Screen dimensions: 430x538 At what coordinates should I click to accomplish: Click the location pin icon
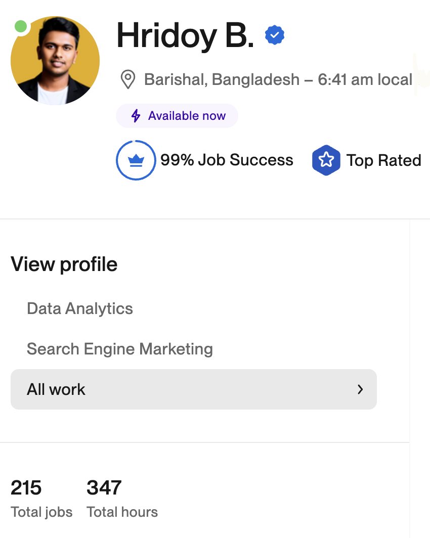click(128, 79)
